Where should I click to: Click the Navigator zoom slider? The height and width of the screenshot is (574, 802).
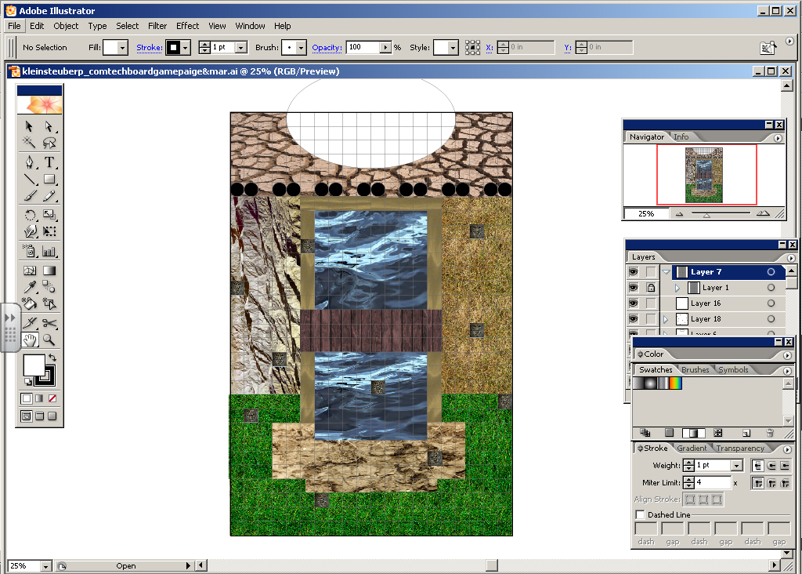(x=707, y=214)
